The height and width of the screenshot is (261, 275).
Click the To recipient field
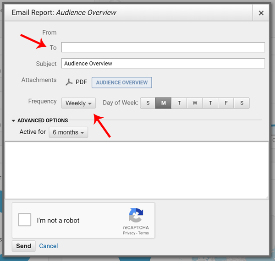click(163, 47)
